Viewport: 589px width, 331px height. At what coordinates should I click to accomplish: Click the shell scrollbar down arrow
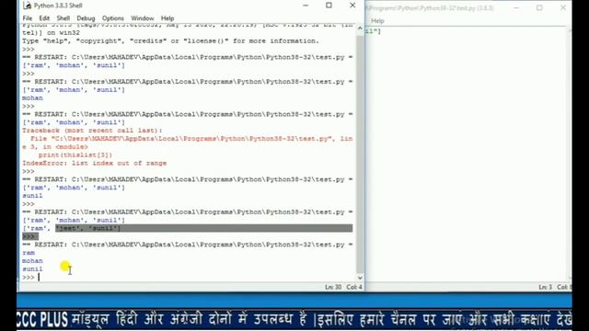coord(360,278)
